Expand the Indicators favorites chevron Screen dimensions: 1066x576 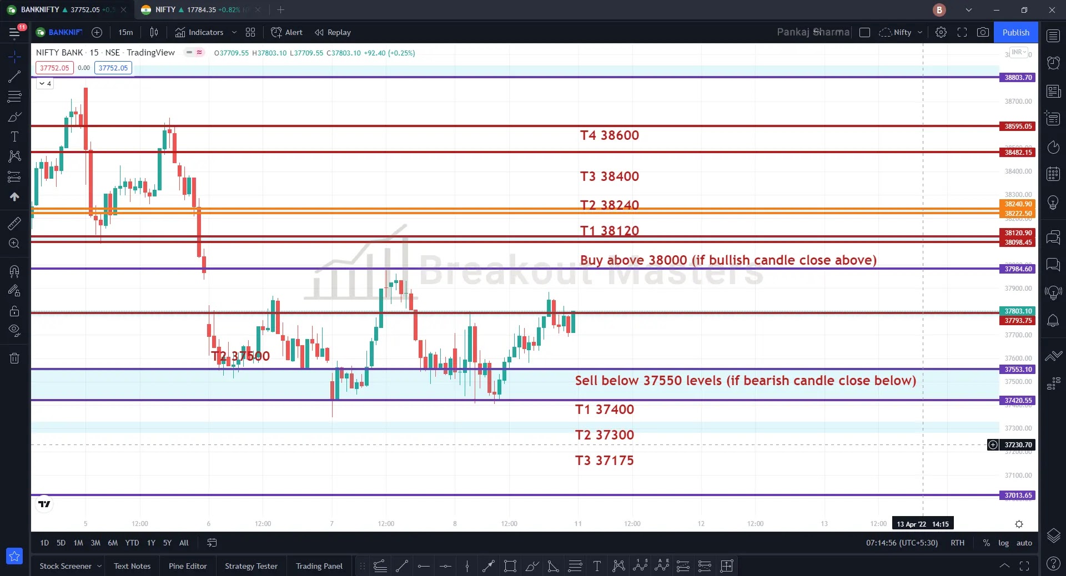tap(234, 32)
